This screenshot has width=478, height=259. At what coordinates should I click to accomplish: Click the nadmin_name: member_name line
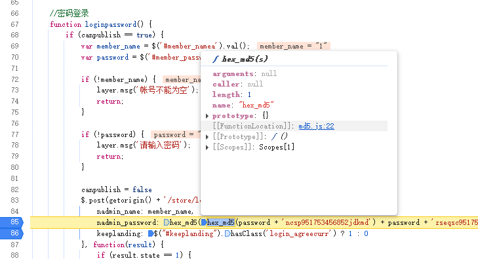[145, 212]
